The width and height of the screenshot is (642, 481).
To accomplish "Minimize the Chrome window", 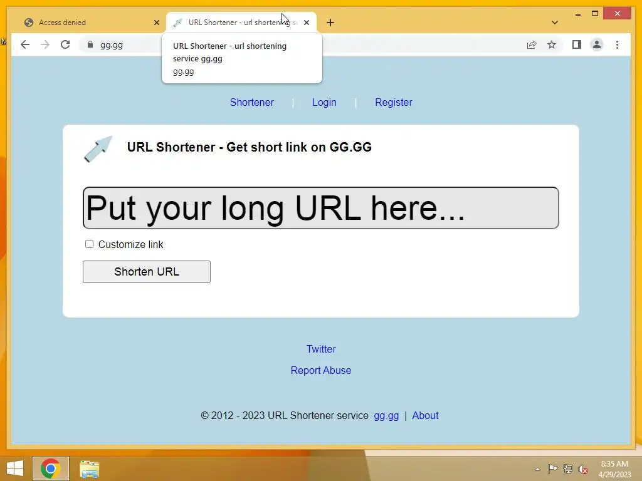I will point(577,14).
